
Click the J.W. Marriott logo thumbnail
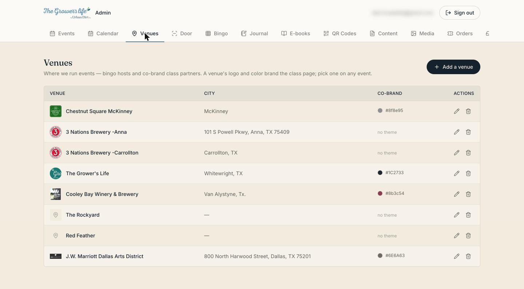[x=56, y=256]
